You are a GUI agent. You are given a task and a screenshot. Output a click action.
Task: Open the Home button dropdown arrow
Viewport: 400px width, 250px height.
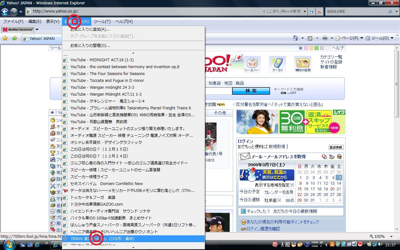pos(302,38)
